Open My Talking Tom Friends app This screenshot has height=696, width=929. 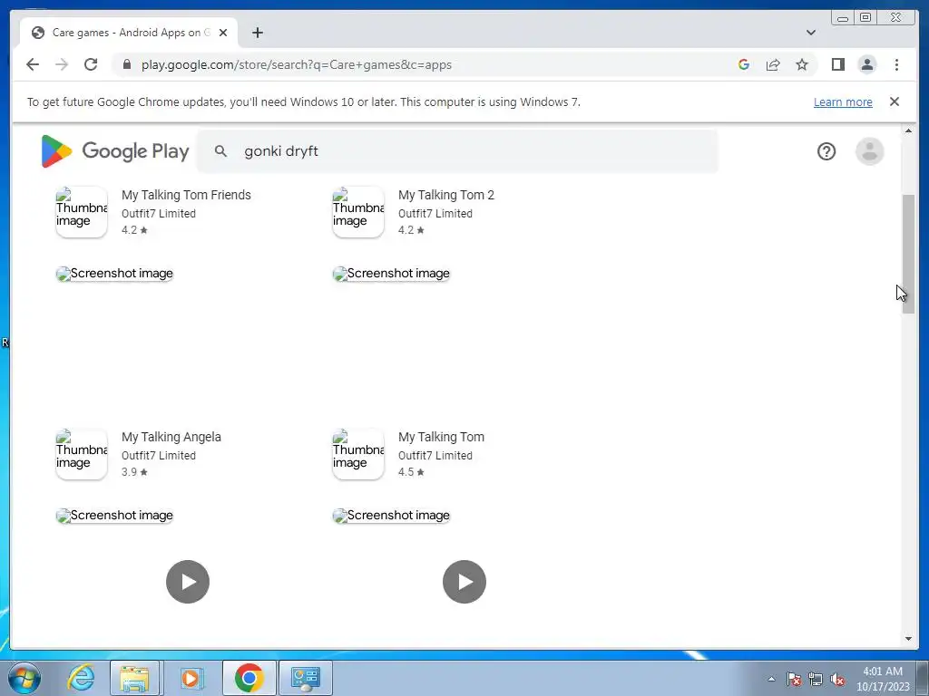pyautogui.click(x=186, y=195)
